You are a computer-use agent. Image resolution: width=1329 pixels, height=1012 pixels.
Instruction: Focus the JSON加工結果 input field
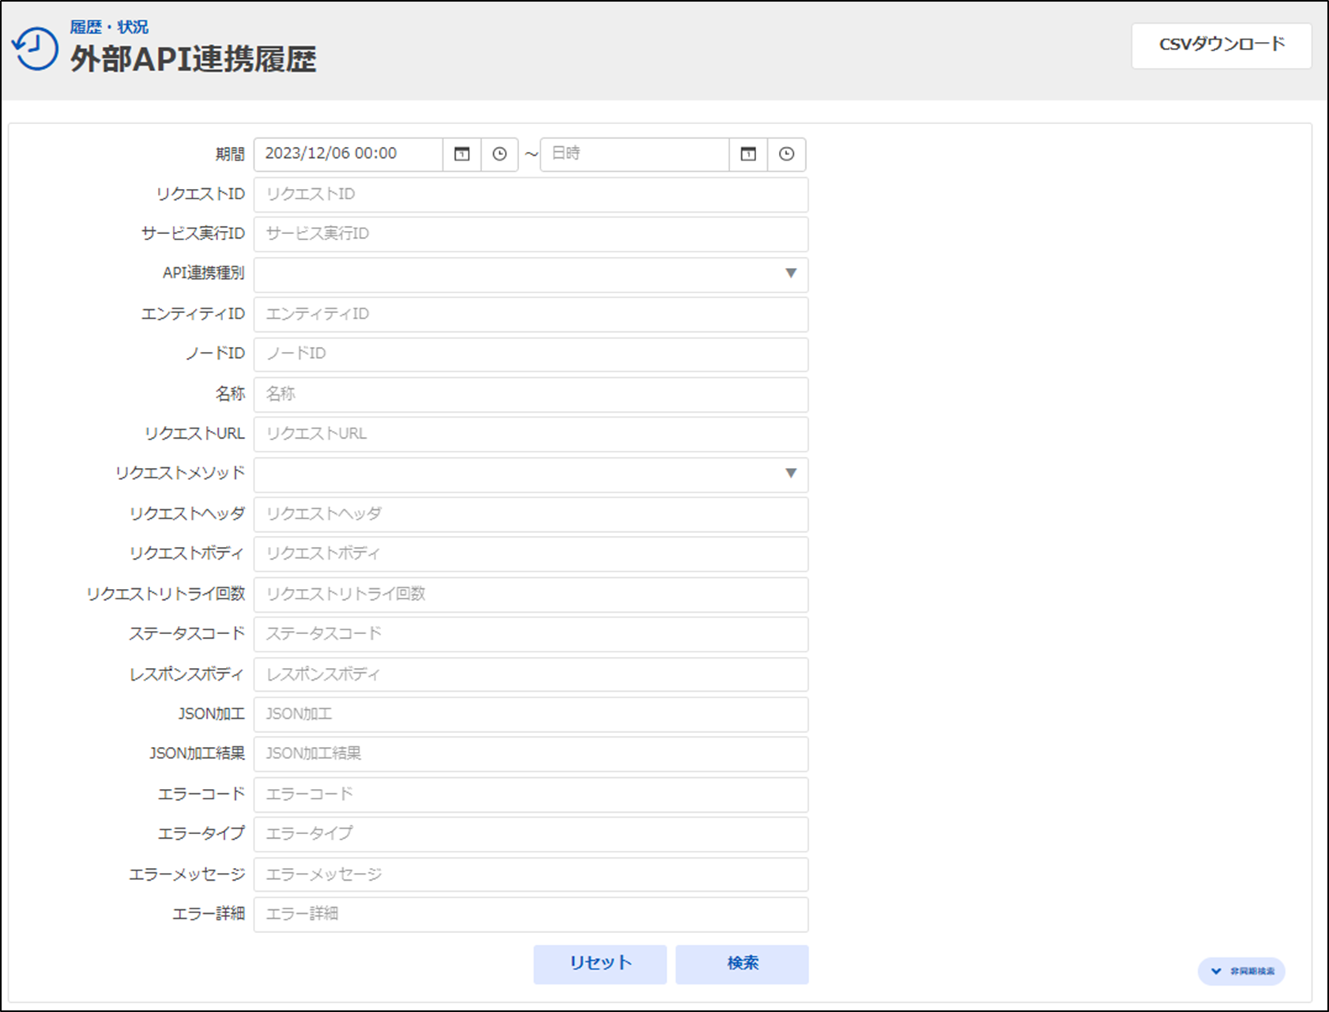(531, 754)
